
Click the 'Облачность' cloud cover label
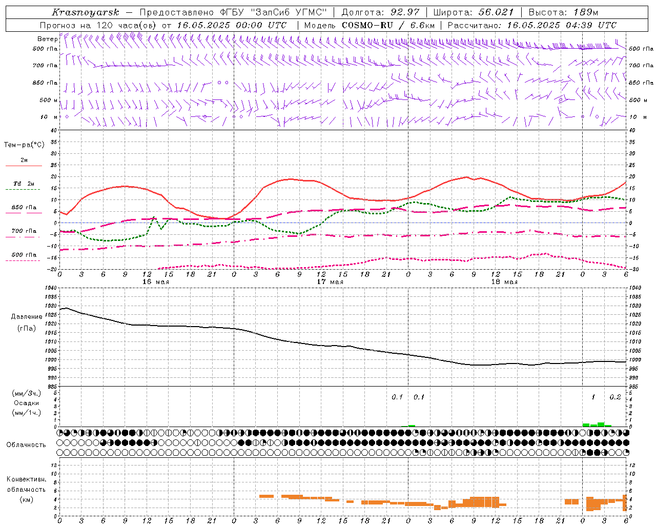(26, 445)
